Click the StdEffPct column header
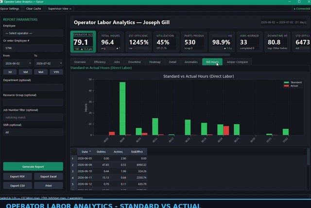 click(x=137, y=152)
